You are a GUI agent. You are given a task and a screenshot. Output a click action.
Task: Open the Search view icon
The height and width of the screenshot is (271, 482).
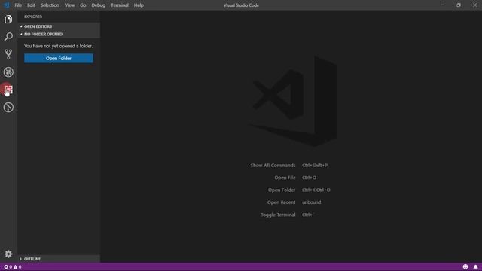[8, 37]
